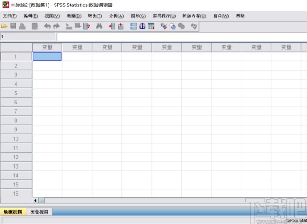
Task: Click the Redo arrow icon
Action: 56,26
